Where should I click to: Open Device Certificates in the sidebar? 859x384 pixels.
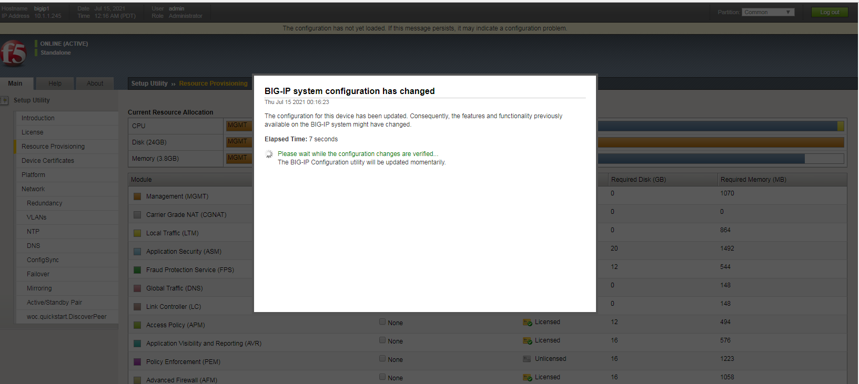[67, 161]
